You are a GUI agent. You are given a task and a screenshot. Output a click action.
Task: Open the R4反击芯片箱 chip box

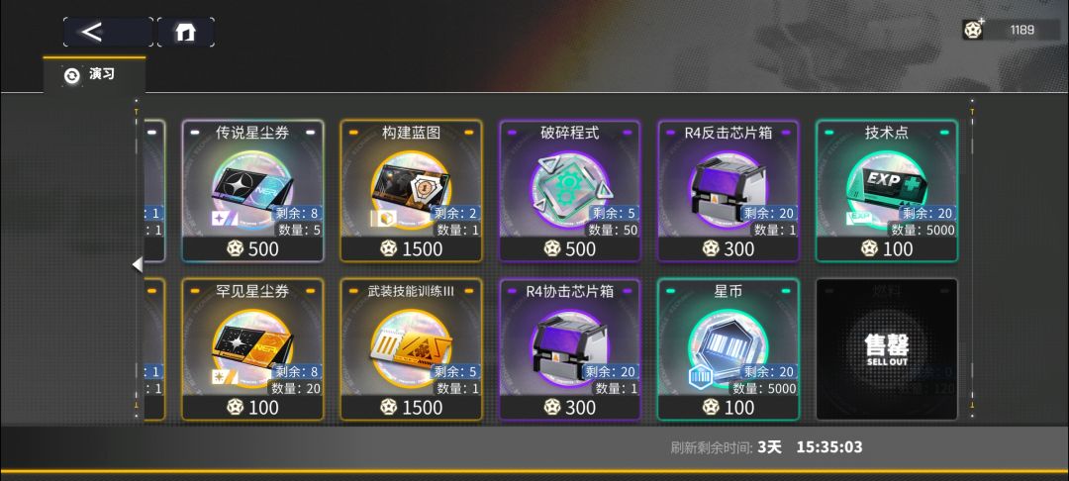point(729,186)
